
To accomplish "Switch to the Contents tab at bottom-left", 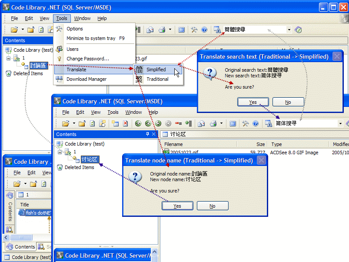I will tap(20, 247).
